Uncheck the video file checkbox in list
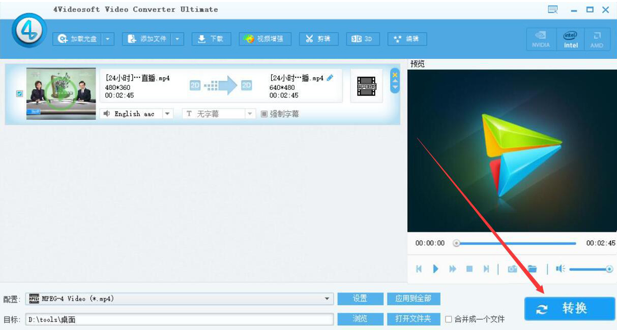617x330 pixels. click(x=19, y=94)
